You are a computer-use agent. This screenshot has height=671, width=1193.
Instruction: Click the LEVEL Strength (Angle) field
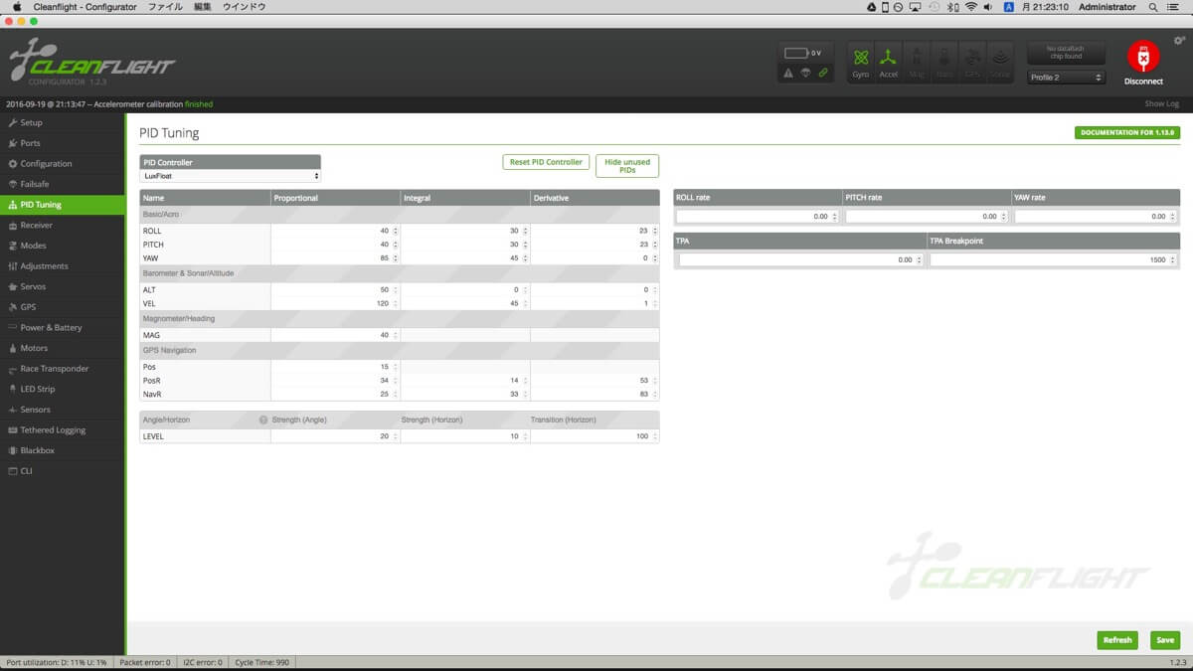335,436
